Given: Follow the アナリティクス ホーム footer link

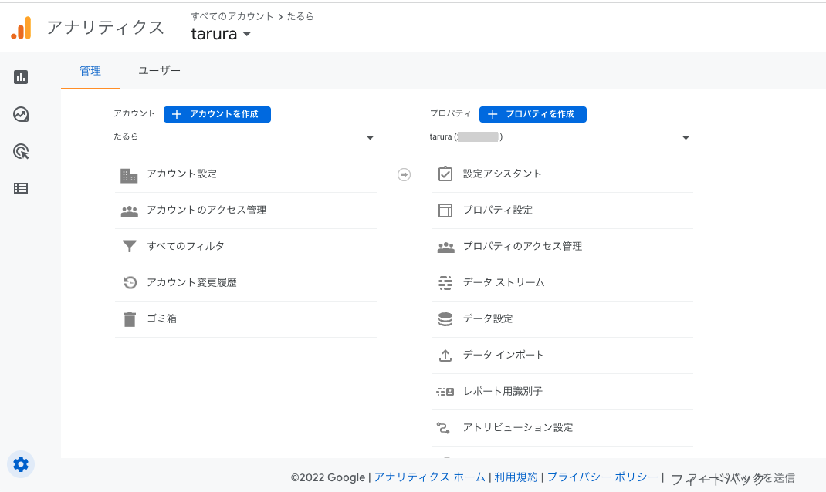Looking at the screenshot, I should (429, 477).
